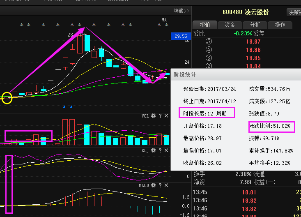Select 起始日期:2017/03/24 in statistics dialog

tap(209, 89)
